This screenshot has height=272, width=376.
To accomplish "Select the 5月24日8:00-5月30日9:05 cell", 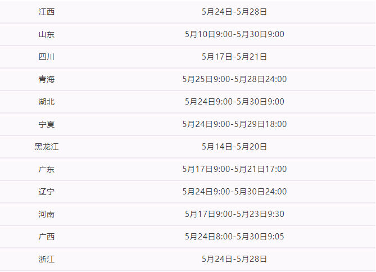I will click(234, 237).
